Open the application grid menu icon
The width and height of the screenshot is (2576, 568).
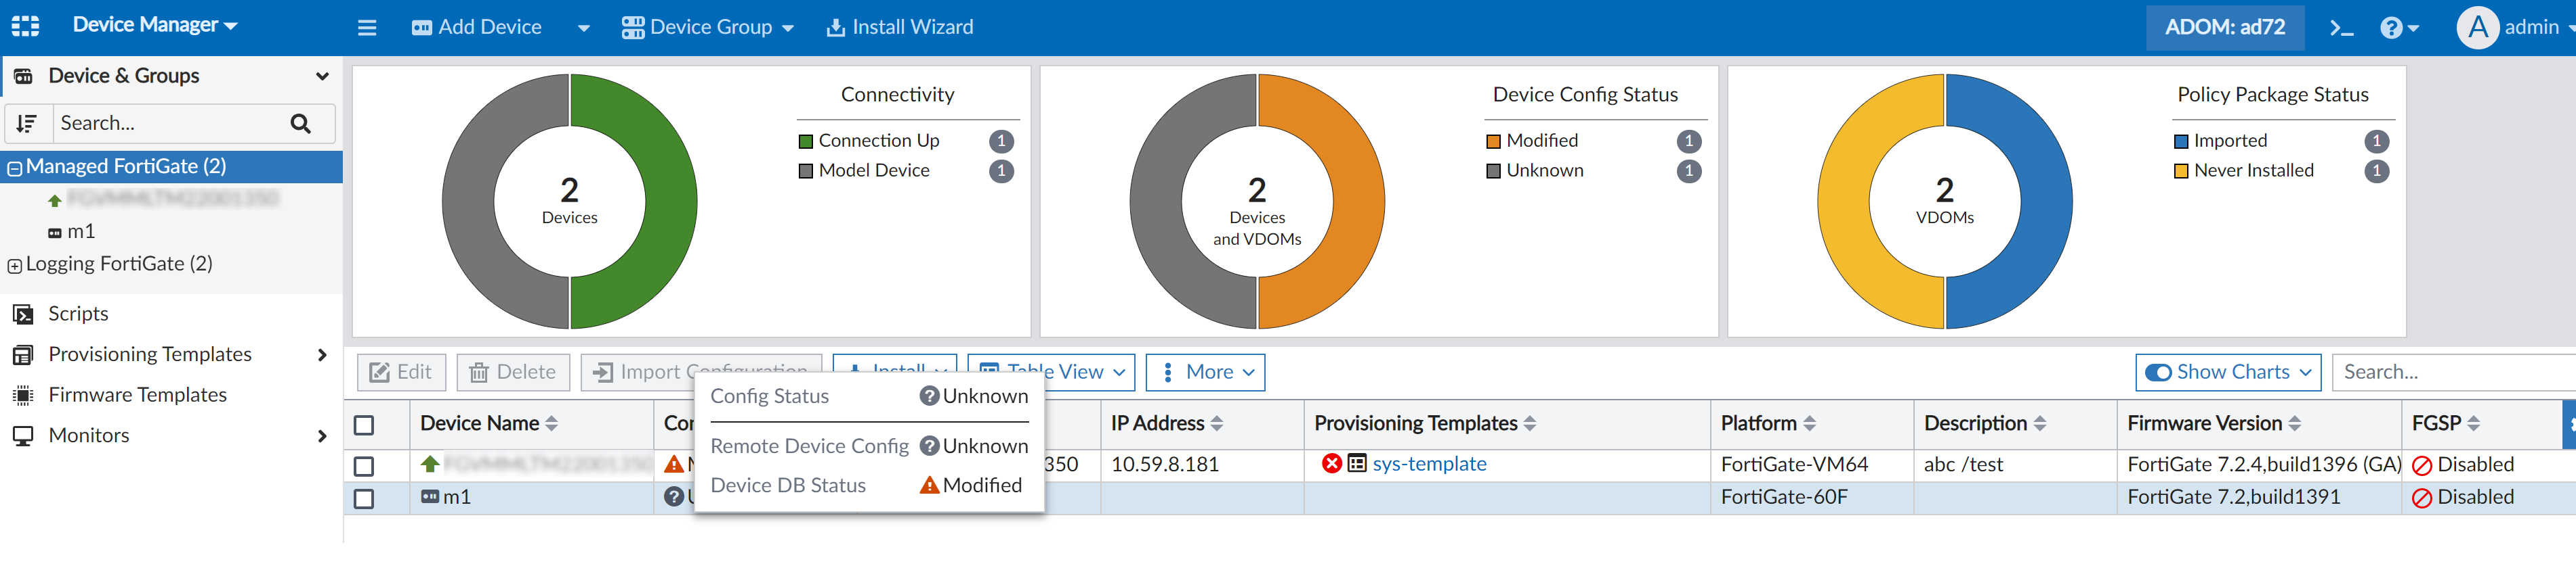(25, 26)
